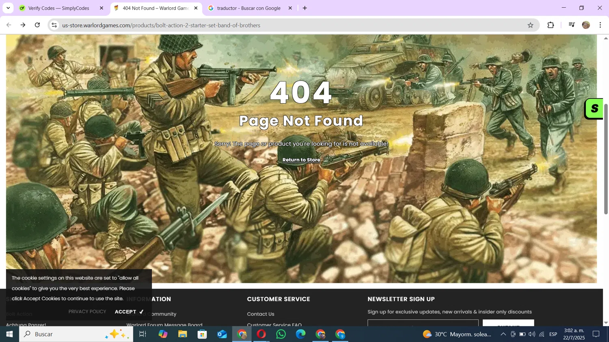Open the Chrome three-dot menu
The image size is (609, 342).
click(x=600, y=25)
